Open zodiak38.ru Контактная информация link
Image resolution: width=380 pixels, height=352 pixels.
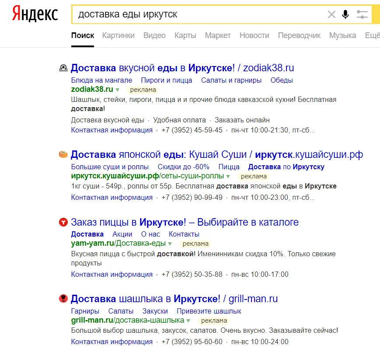pos(112,130)
